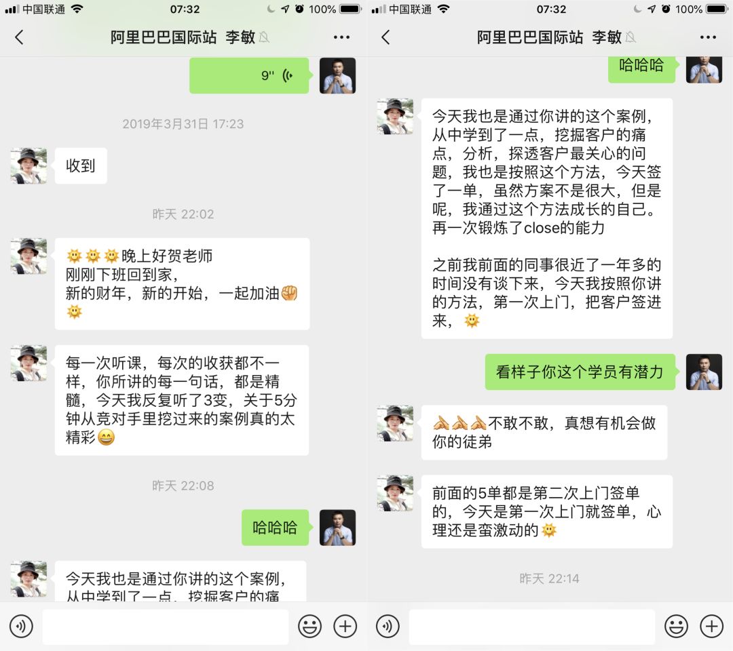Open three-dot menu in left chat
Screen dimensions: 733x651
click(x=341, y=37)
